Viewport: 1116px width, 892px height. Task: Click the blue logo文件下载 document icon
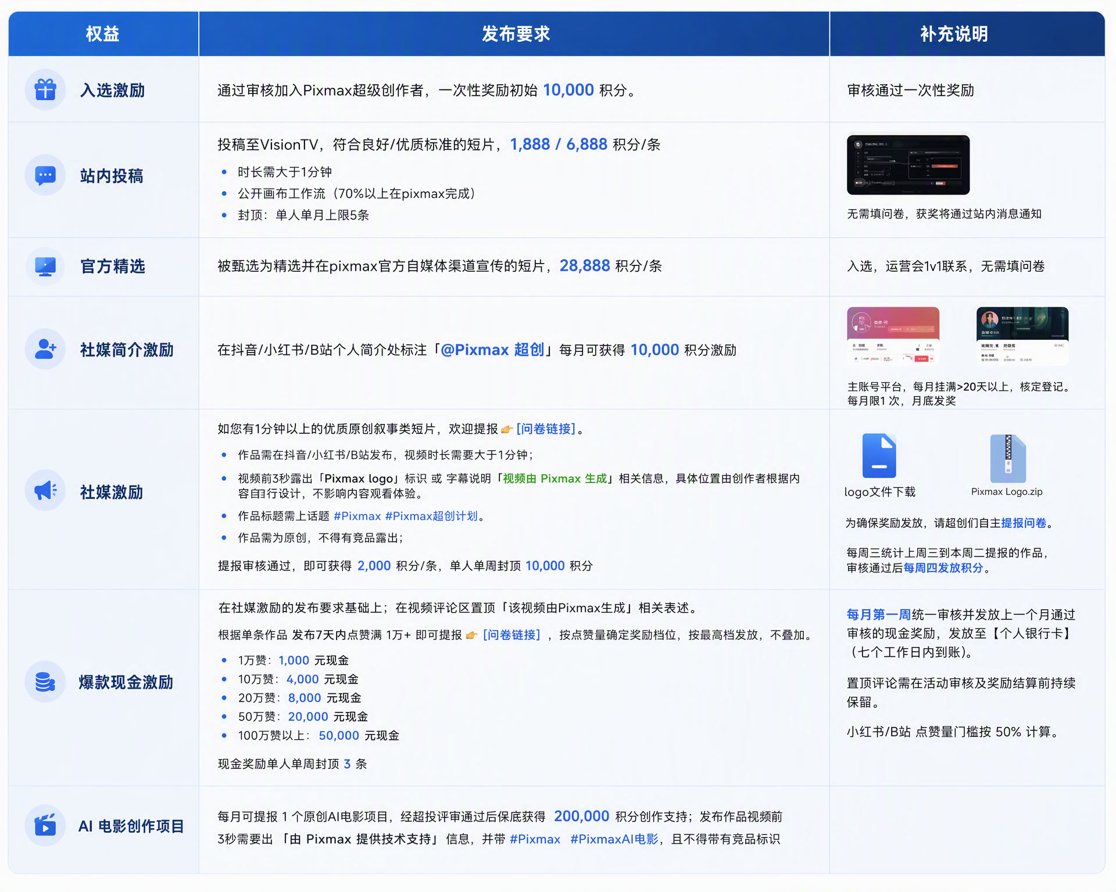[x=879, y=455]
